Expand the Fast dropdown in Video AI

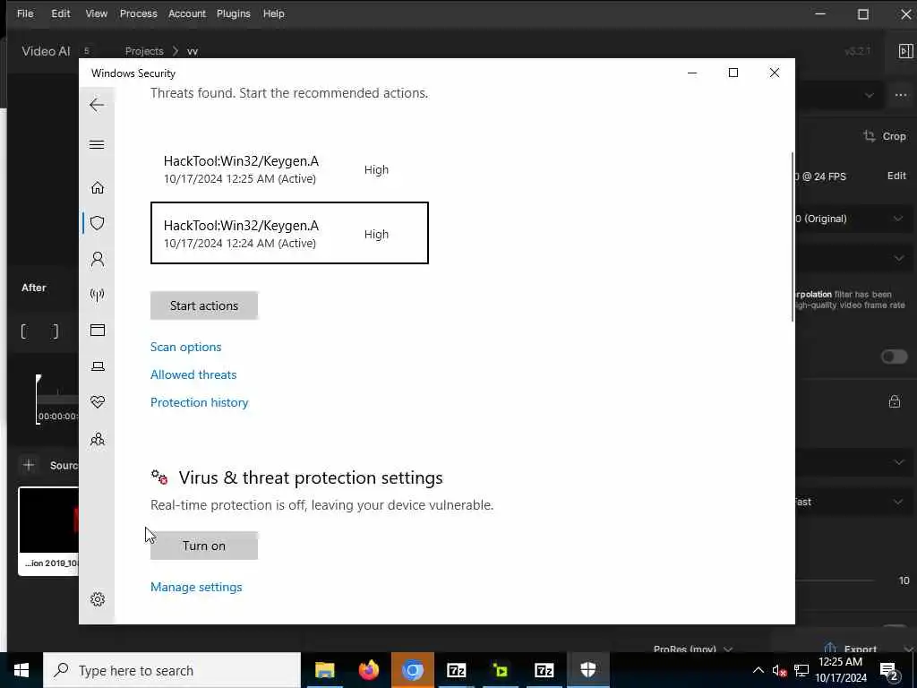point(897,502)
